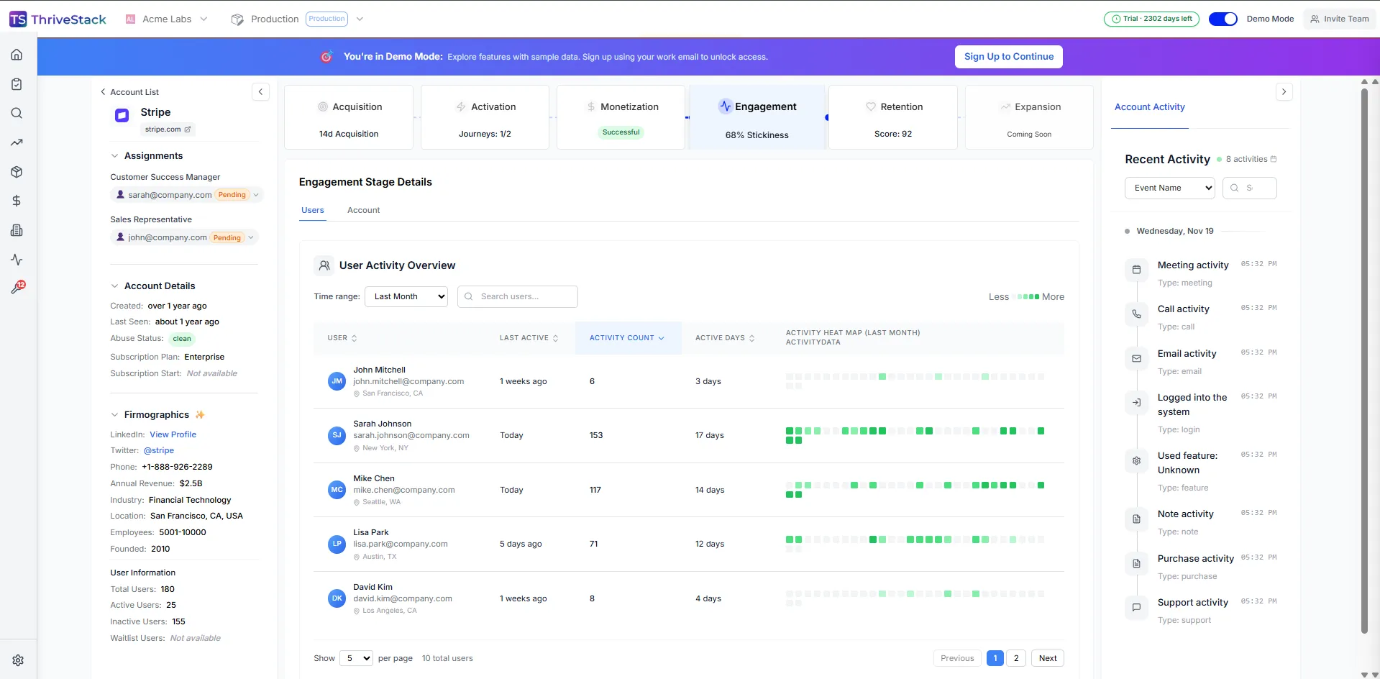Click the Sign Up to Continue button
The height and width of the screenshot is (679, 1380).
pos(1008,56)
